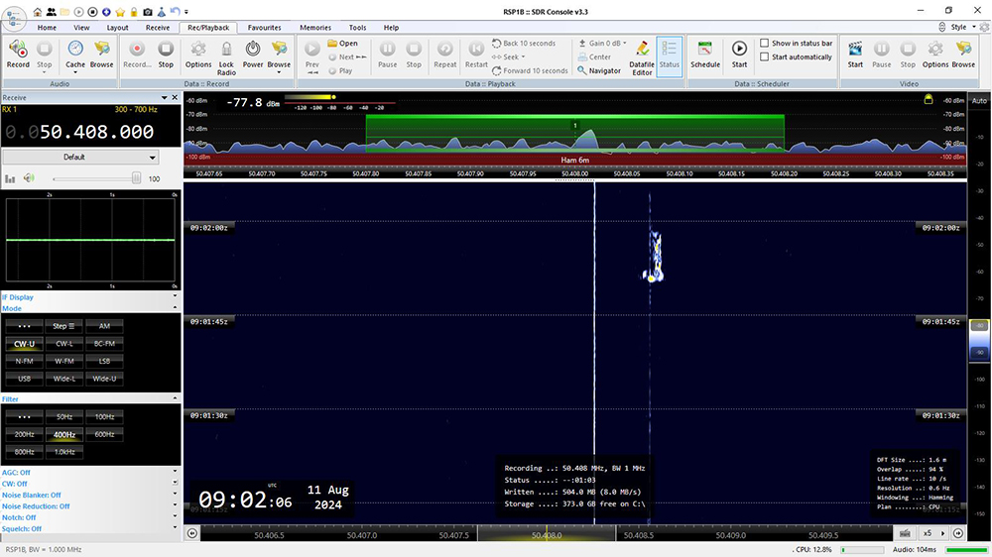The image size is (992, 557).
Task: Select the 400Hz filter
Action: coord(63,434)
